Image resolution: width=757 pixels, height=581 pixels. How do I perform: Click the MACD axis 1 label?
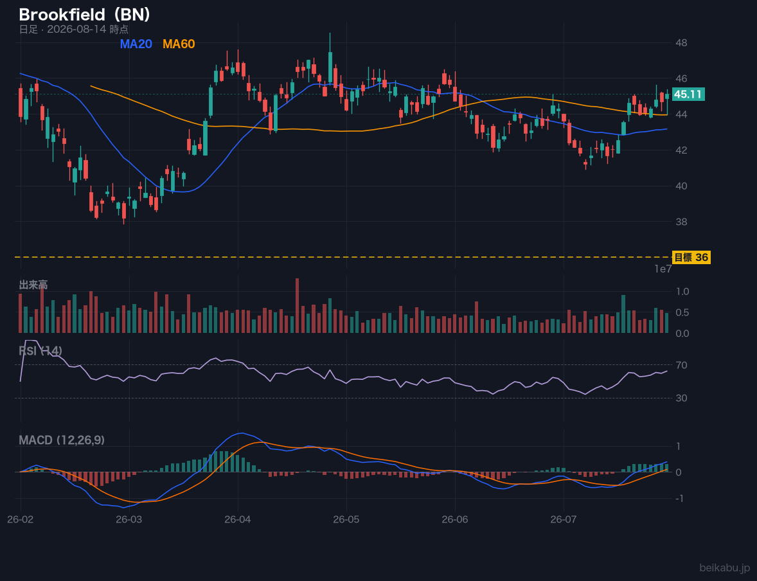679,446
